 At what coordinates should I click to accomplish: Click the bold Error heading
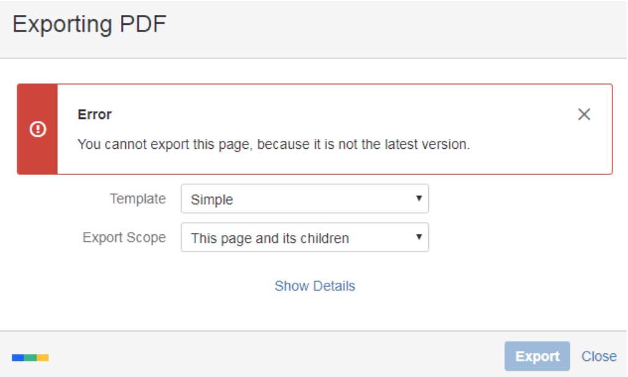(94, 115)
